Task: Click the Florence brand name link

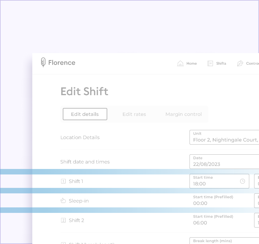Action: click(x=62, y=63)
